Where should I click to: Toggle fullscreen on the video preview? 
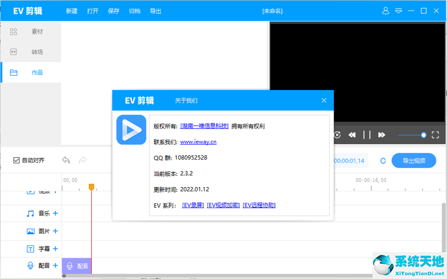pos(435,135)
